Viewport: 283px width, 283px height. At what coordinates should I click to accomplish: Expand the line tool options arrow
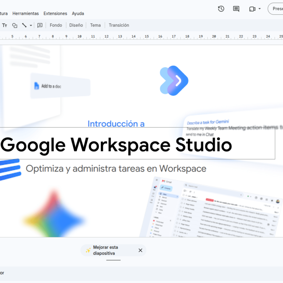point(31,25)
